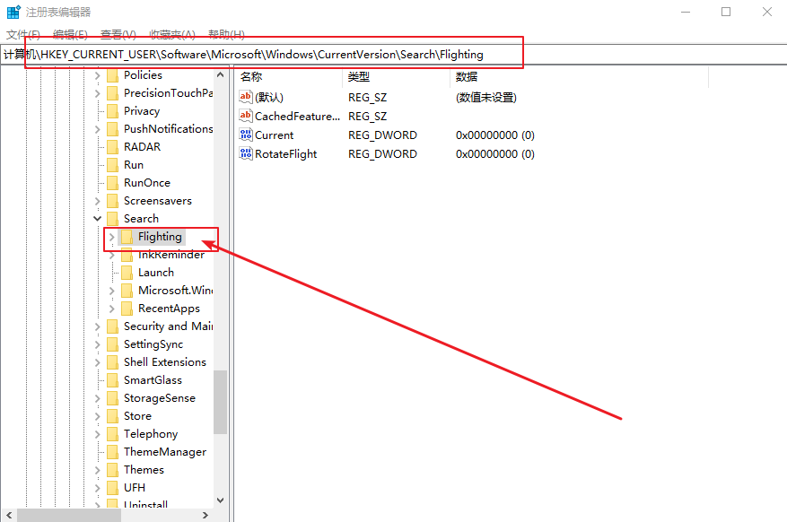Viewport: 787px width, 522px height.
Task: Select the Launch key in the tree
Action: 155,273
